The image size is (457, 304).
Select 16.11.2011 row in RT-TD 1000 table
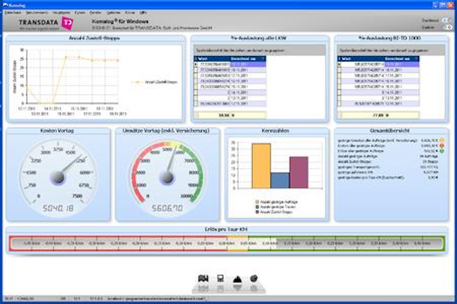pyautogui.click(x=378, y=81)
